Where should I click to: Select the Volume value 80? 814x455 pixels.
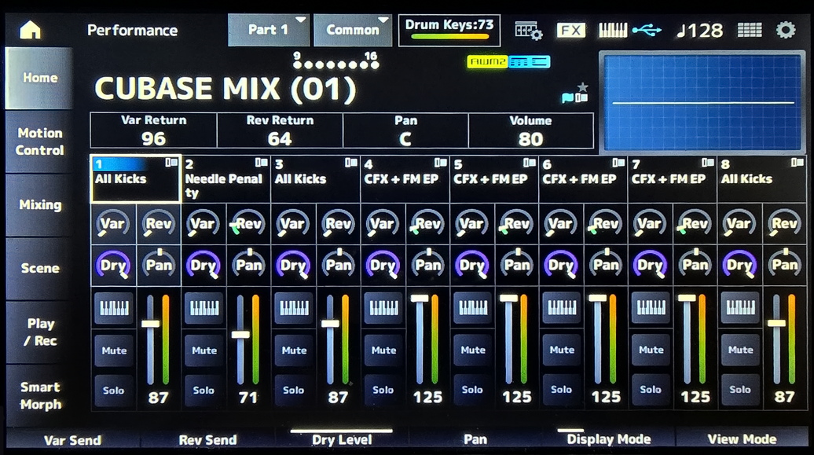coord(530,130)
